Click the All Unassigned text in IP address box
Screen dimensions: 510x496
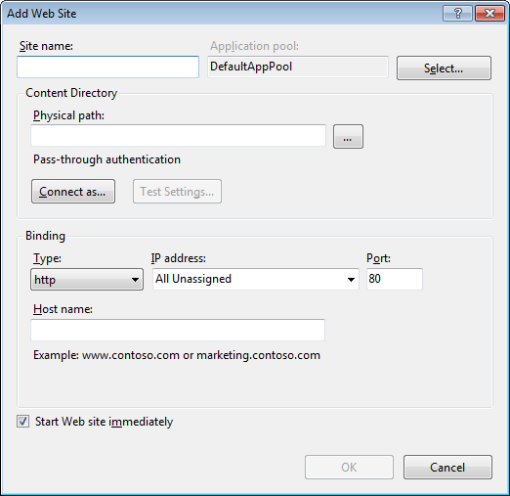click(x=193, y=279)
